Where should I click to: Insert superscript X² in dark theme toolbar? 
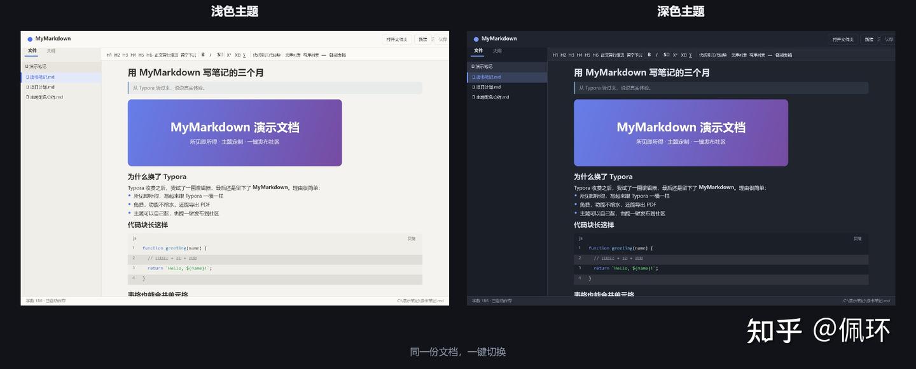click(x=675, y=55)
